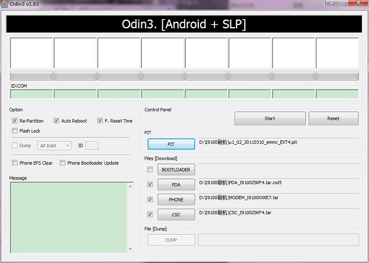Click the last device progress bar
Screen dimensions: 369x263
[x=337, y=75]
